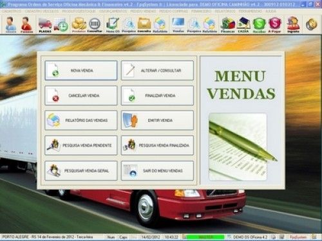
Task: Click the MENU VENDAS heading
Action: tap(241, 85)
